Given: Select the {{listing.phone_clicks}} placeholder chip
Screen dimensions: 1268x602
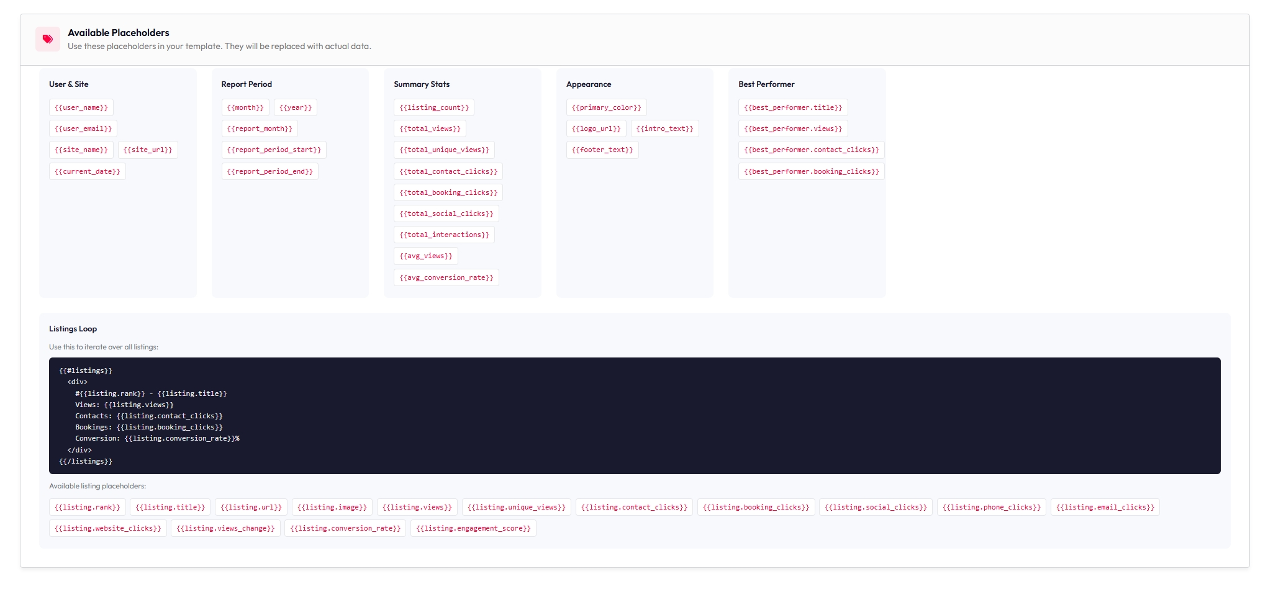Looking at the screenshot, I should point(992,507).
